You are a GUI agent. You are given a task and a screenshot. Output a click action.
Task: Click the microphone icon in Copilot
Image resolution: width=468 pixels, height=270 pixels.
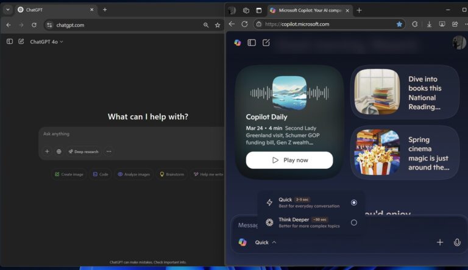click(x=457, y=243)
